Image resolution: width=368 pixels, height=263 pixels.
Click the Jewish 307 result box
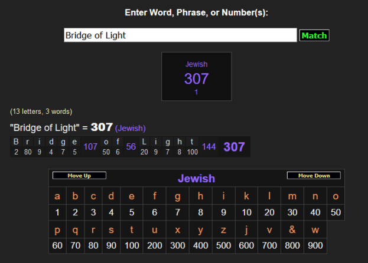196,76
